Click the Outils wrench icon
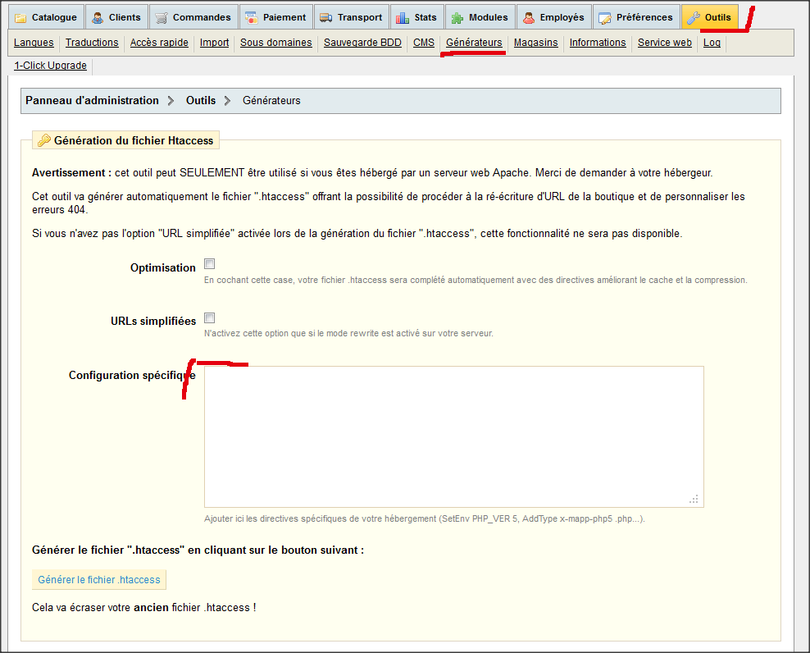Viewport: 810px width, 653px height. (694, 18)
